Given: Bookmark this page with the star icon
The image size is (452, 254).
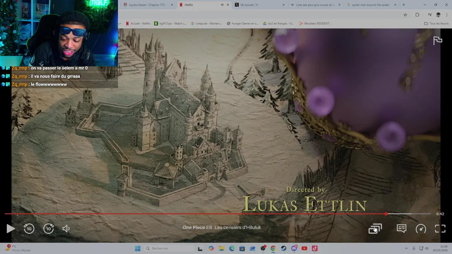Looking at the screenshot, I should point(405,15).
